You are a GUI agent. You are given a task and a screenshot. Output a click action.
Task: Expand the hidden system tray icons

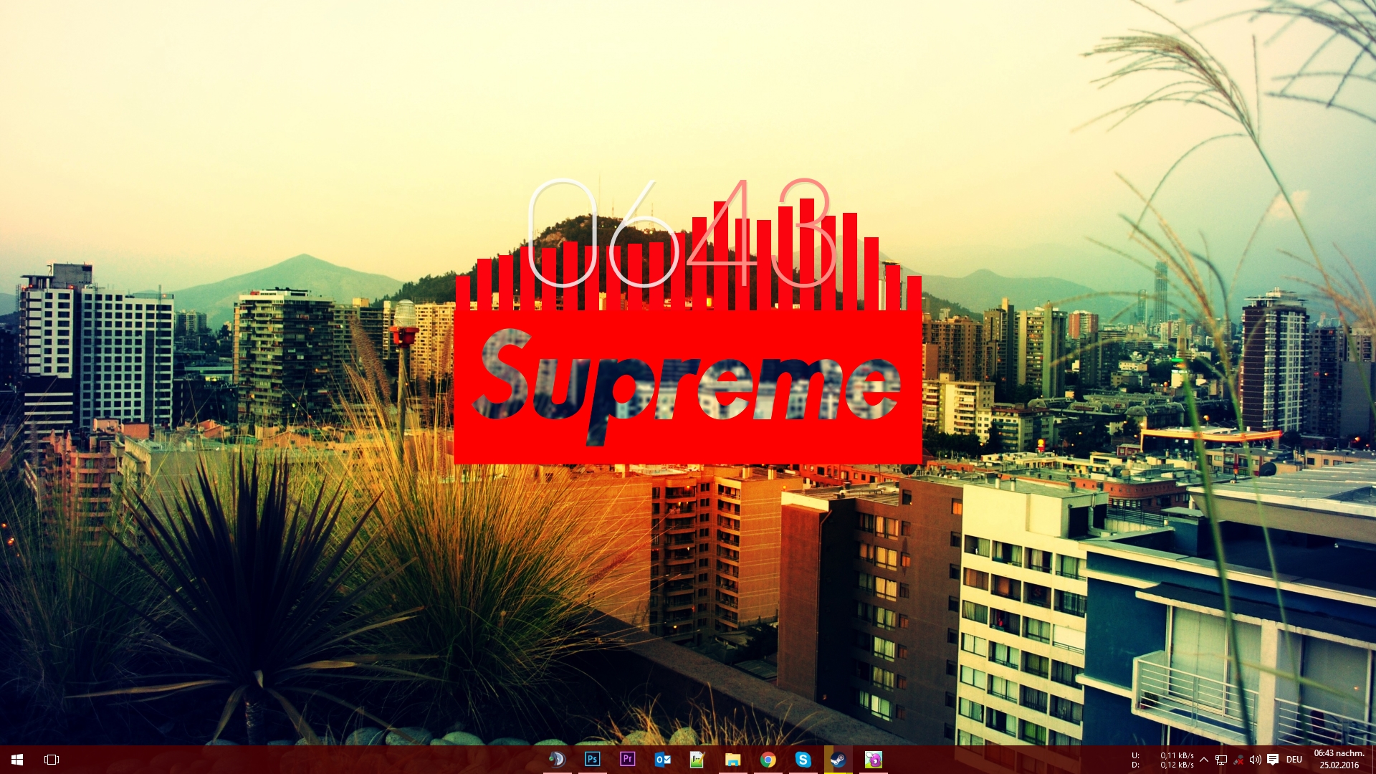point(1204,760)
